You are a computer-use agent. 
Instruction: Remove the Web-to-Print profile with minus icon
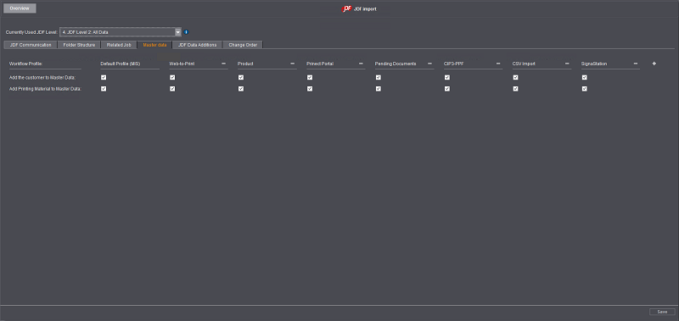point(223,64)
